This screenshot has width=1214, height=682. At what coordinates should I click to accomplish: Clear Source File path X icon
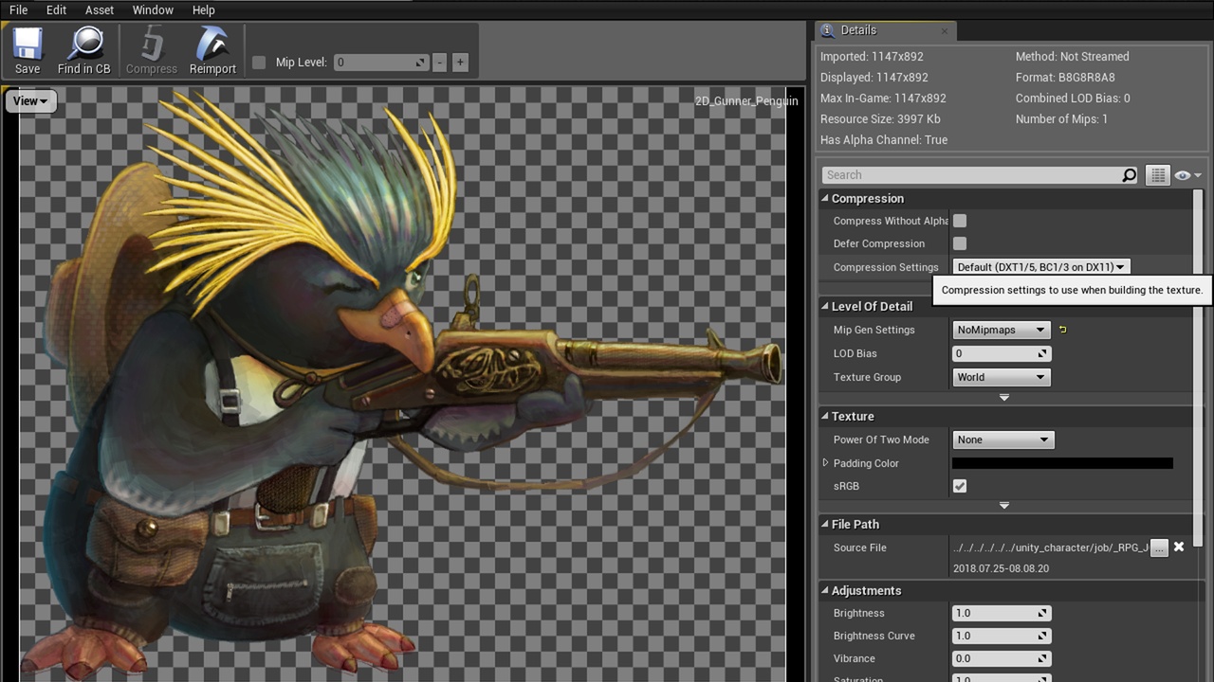(x=1179, y=547)
